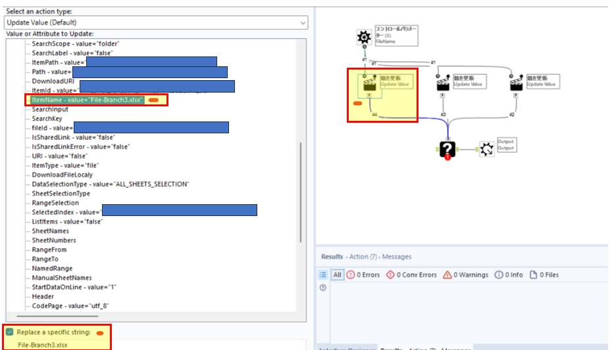
Task: Select the RangeFrom row
Action: point(49,250)
